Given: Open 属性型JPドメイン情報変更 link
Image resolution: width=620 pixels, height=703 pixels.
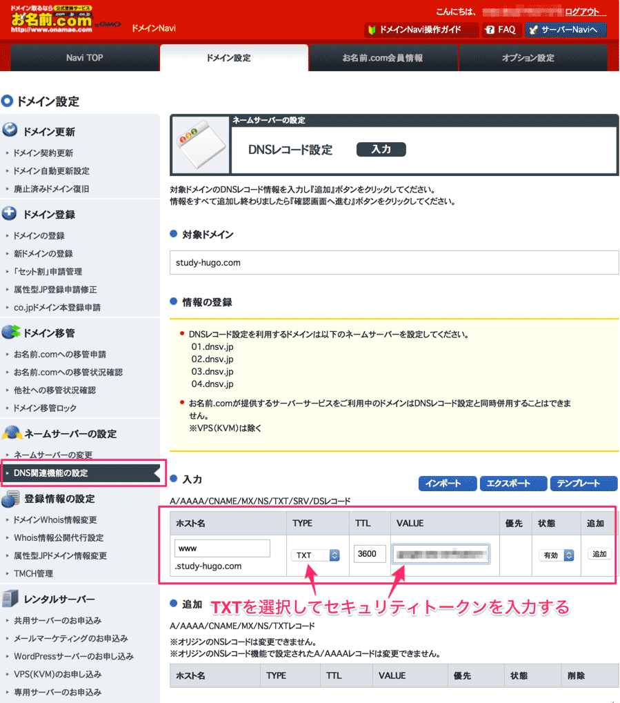Looking at the screenshot, I should 60,555.
